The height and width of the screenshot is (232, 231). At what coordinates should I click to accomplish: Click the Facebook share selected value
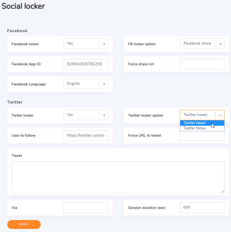[x=197, y=44]
